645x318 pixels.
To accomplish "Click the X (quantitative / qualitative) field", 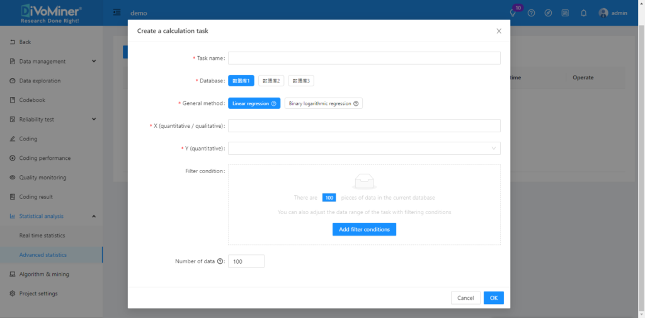I will coord(364,126).
